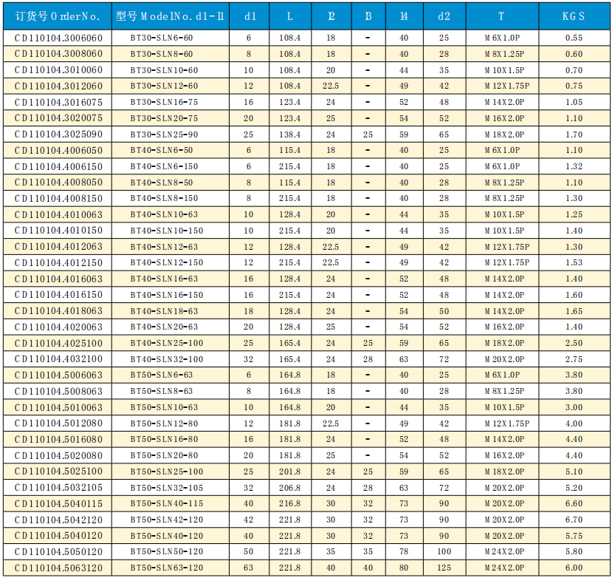This screenshot has height=578, width=615.
Task: Select order number CD110104.3025090
Action: [x=58, y=135]
